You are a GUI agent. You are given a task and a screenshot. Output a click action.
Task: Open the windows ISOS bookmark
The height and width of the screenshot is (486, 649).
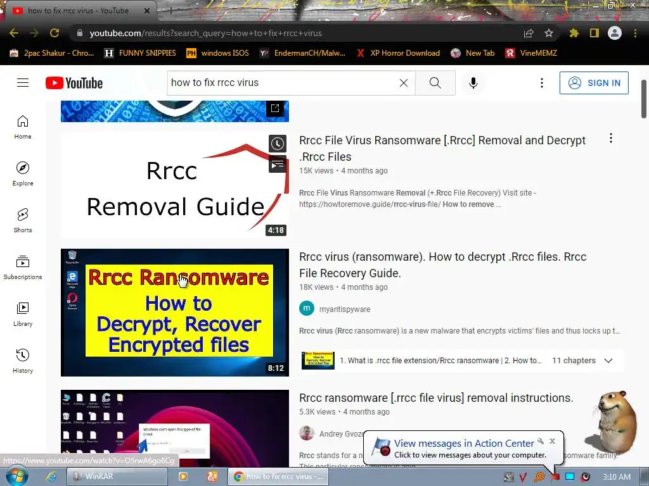point(218,53)
